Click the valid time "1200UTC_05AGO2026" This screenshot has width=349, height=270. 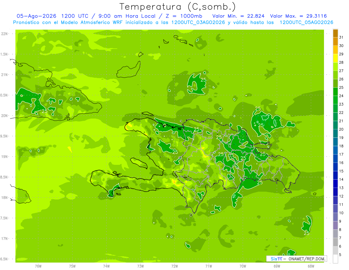pos(306,22)
